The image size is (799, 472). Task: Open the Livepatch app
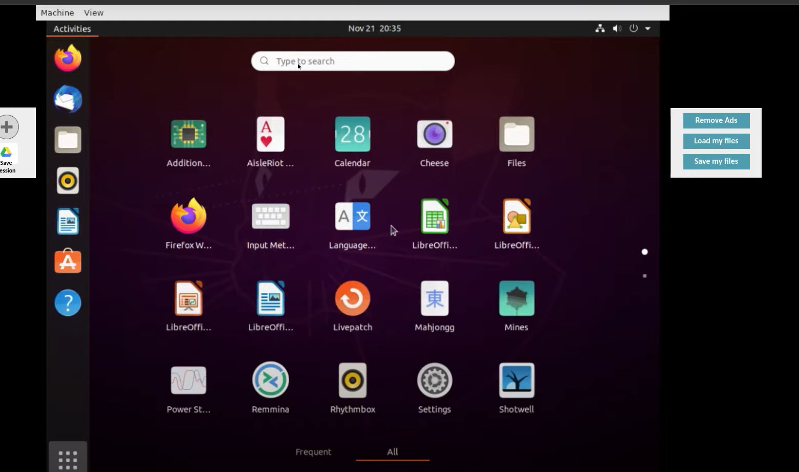[x=352, y=306]
